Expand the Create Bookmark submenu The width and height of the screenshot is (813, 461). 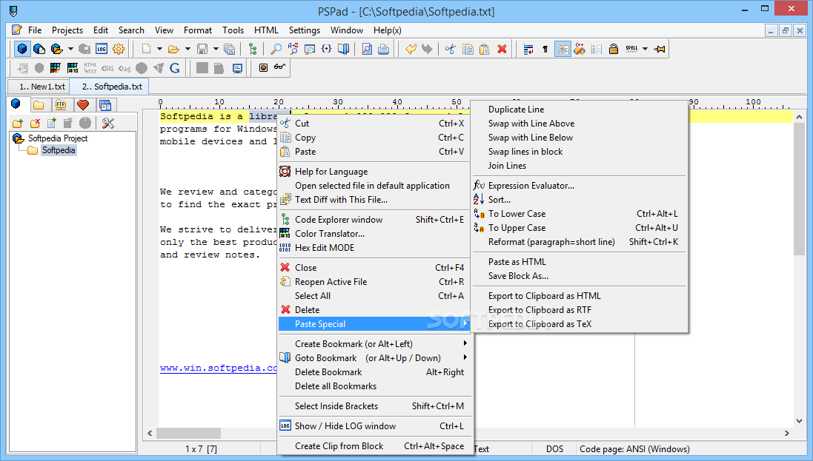pyautogui.click(x=376, y=344)
